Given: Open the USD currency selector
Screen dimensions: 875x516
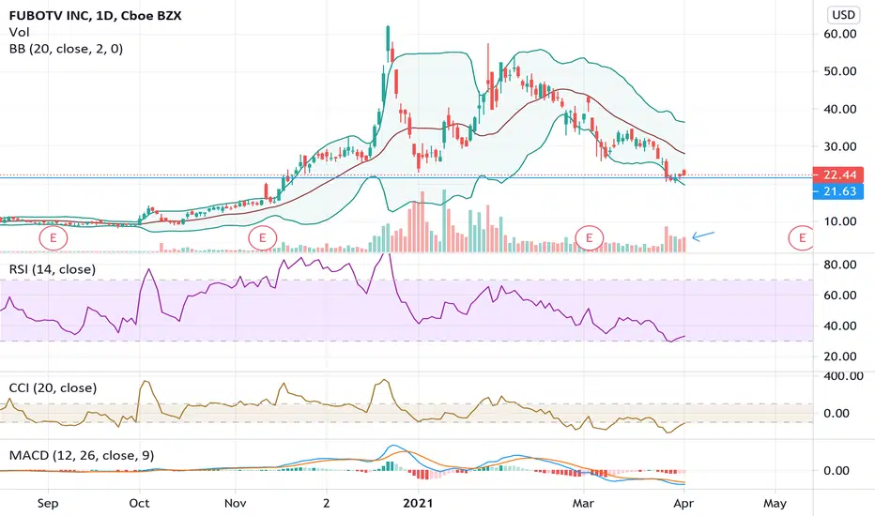Looking at the screenshot, I should [x=843, y=15].
